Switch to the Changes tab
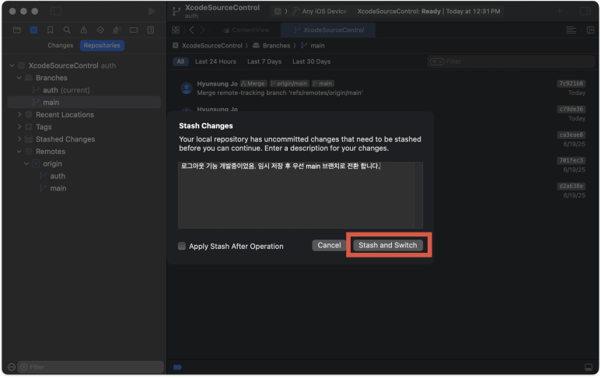The image size is (601, 378). (60, 45)
